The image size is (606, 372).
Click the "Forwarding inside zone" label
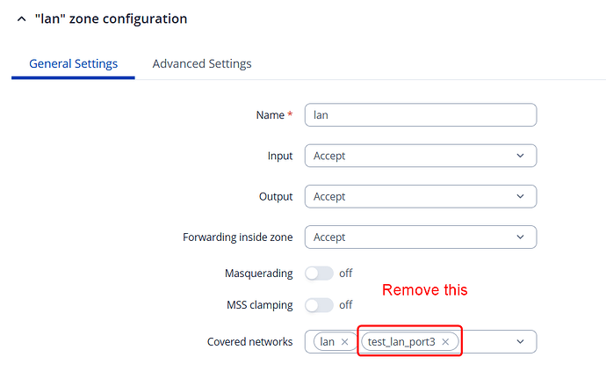[237, 237]
